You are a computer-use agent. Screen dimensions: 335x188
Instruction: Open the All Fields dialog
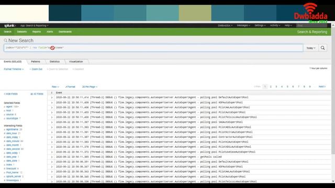[x=37, y=94]
